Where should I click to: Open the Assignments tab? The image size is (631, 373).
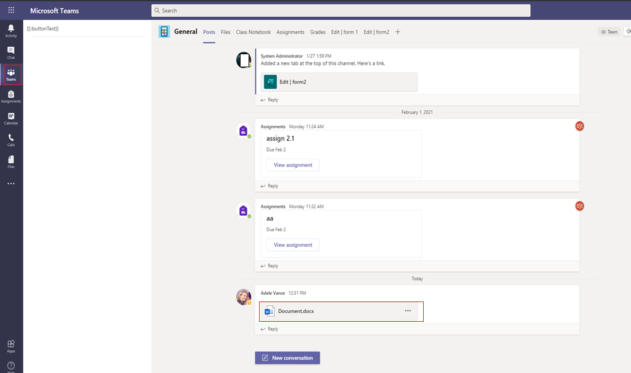point(290,32)
